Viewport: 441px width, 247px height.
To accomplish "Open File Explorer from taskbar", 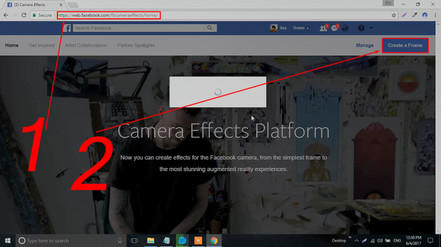I will pos(150,240).
